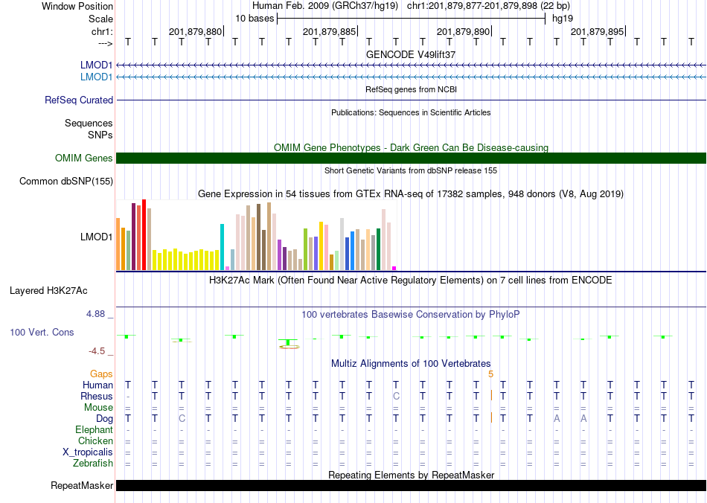Click the orange Gaps label
Viewport: 707px width, 503px height.
point(101,374)
